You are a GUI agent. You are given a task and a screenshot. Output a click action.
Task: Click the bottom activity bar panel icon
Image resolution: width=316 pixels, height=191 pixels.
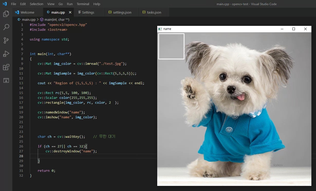[6, 81]
